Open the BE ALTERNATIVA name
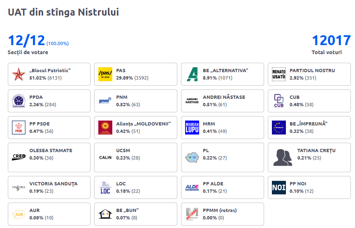355x228 pixels. pos(225,71)
